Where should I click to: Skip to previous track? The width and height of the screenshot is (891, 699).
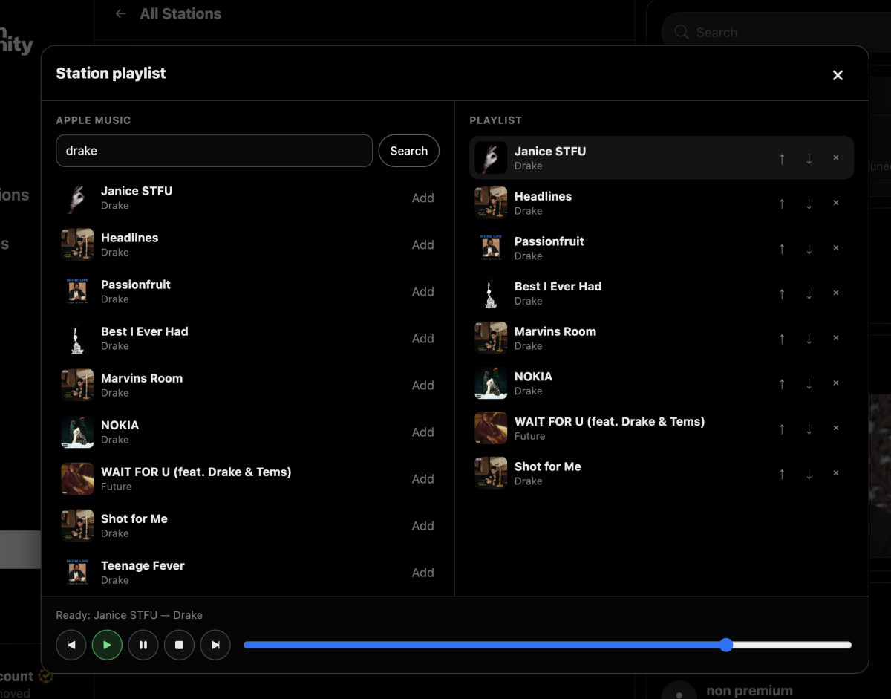[71, 645]
